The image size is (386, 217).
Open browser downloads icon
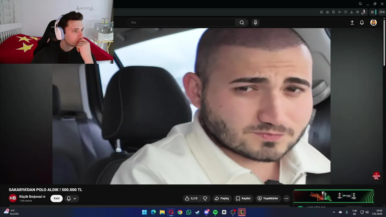click(x=352, y=12)
